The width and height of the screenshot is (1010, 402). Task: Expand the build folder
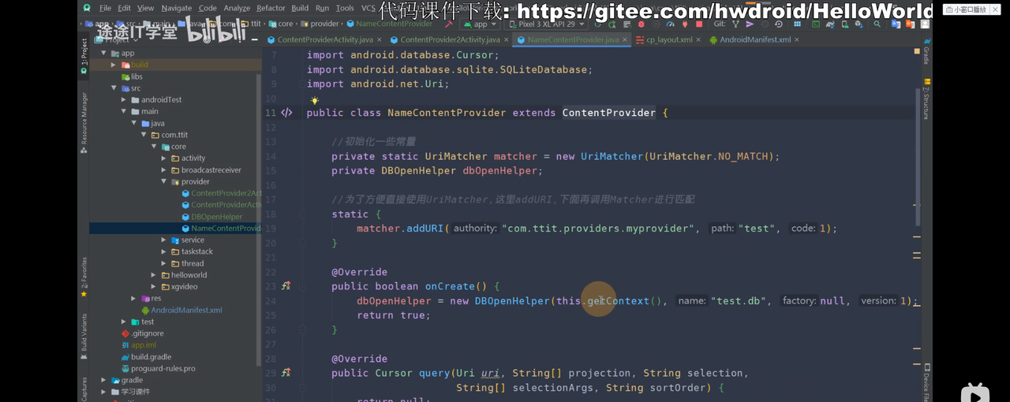pyautogui.click(x=114, y=65)
